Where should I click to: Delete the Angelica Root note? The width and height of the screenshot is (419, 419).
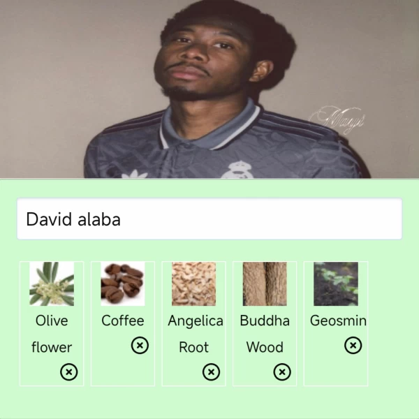[x=211, y=372]
